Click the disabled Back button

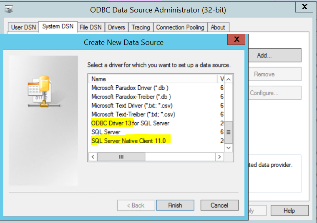click(136, 205)
